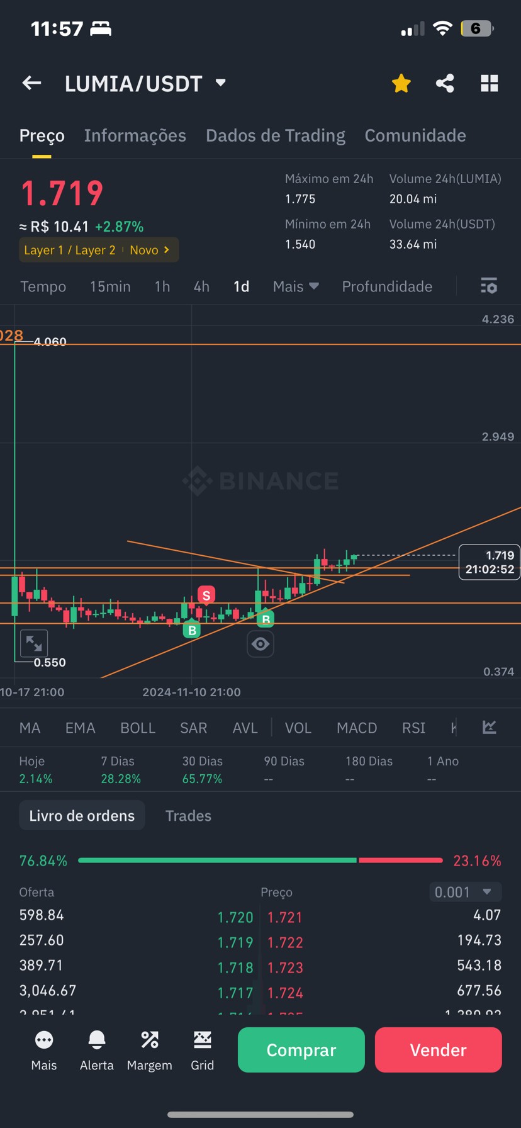Switch to the Trades tab

[x=188, y=815]
